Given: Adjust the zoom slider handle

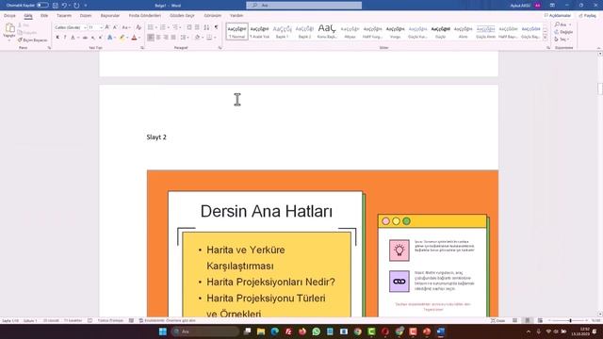Looking at the screenshot, I should click(571, 320).
